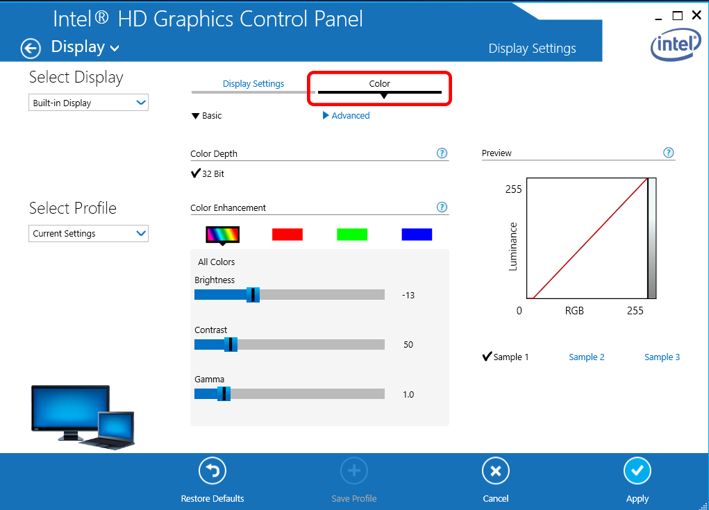Switch preview to Sample 2
The height and width of the screenshot is (510, 709).
(587, 357)
